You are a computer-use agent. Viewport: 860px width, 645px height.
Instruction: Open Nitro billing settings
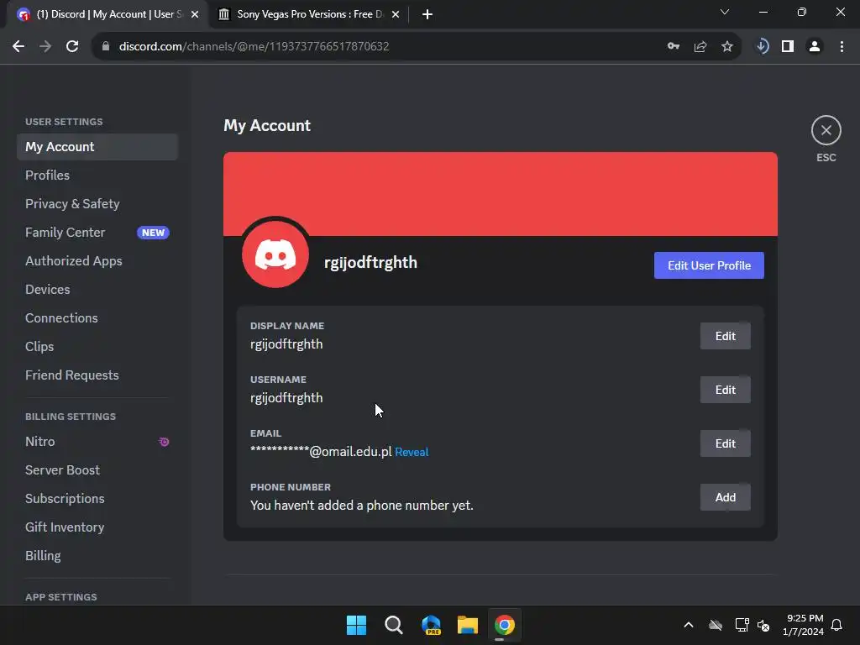[x=97, y=442]
